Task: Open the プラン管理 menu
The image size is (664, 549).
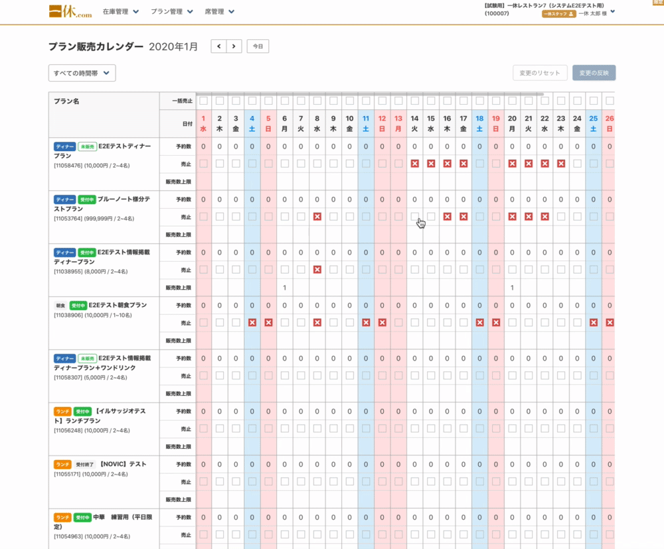Action: (172, 11)
